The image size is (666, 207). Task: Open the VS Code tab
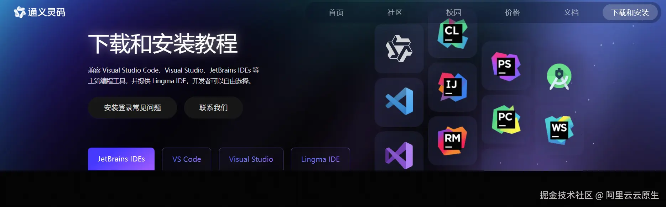(x=187, y=159)
